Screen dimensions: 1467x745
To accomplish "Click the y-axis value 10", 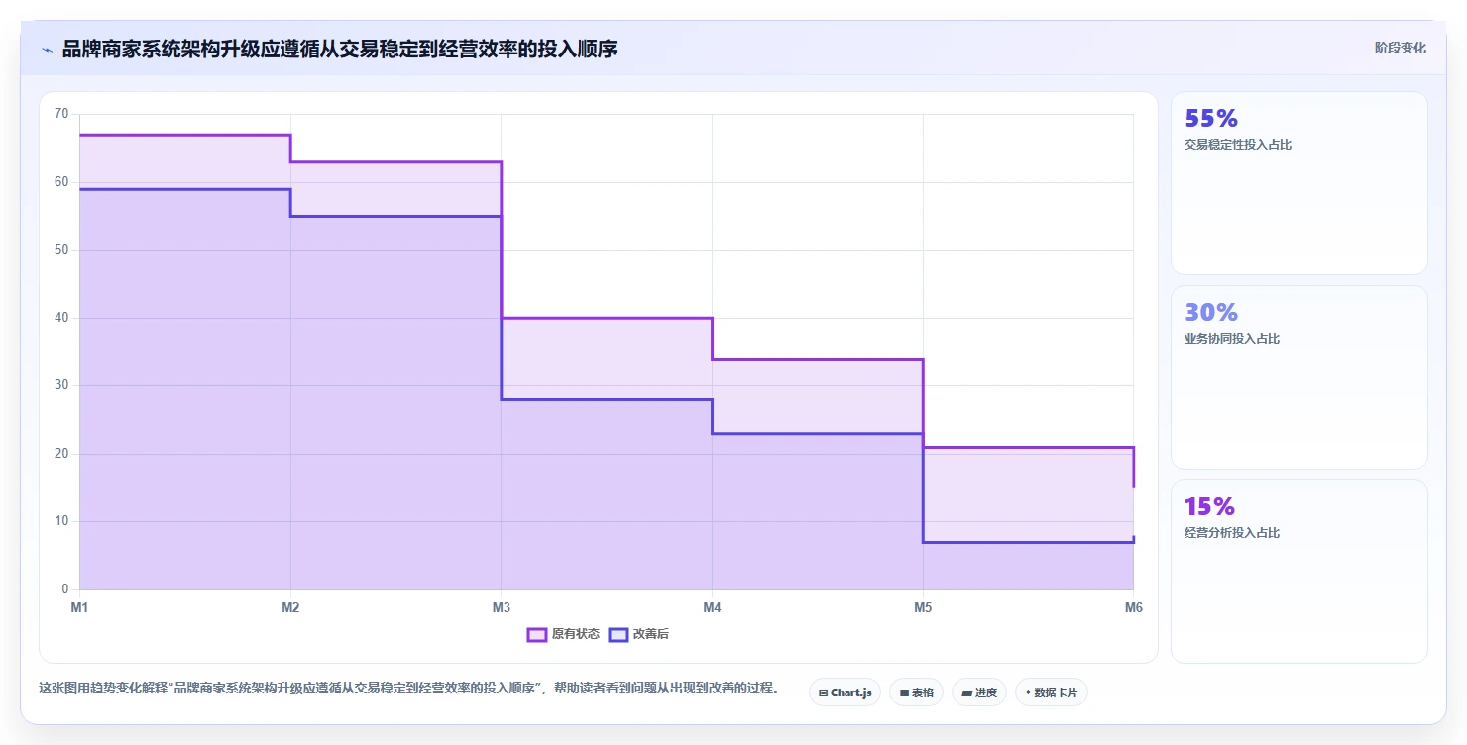I will 61,521.
